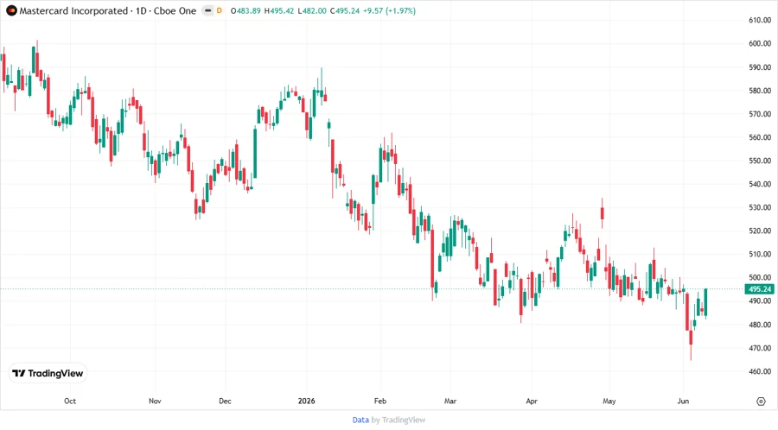Click 460.00 on the price axis
778x430 pixels.
click(760, 371)
